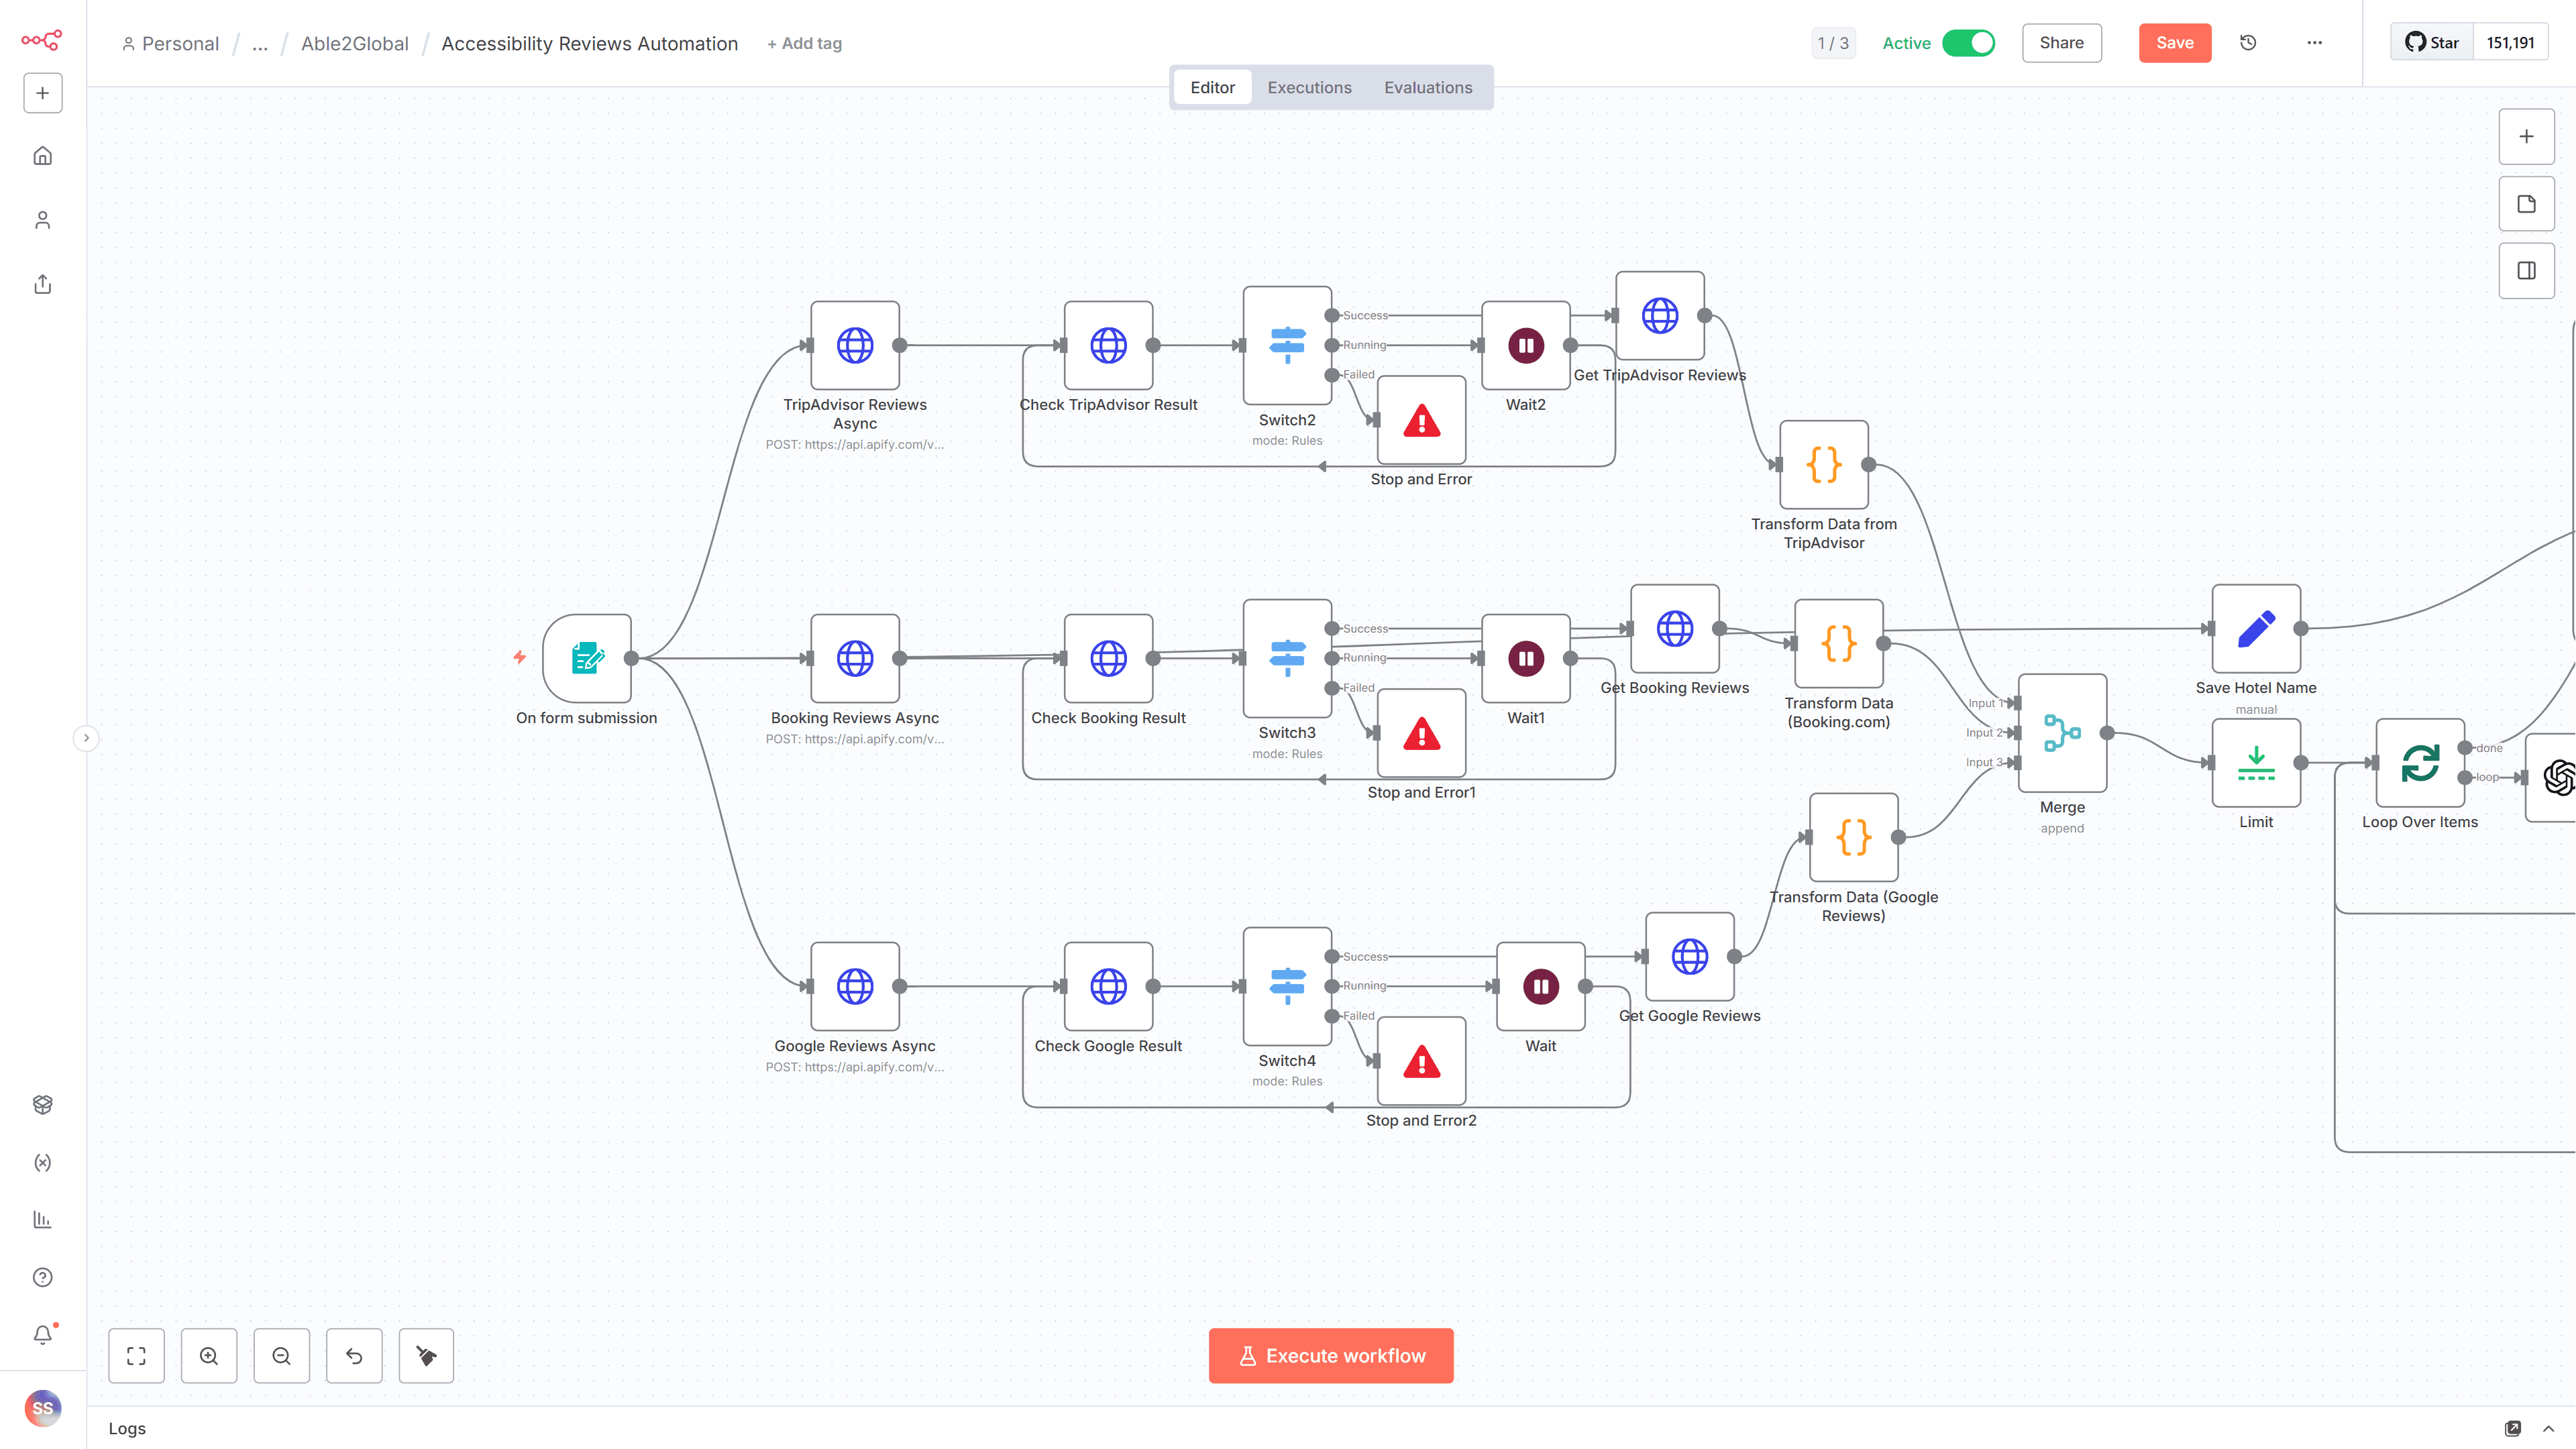Viewport: 2576px width, 1449px height.
Task: Select the Transform Data from TripAdvisor node
Action: (1824, 465)
